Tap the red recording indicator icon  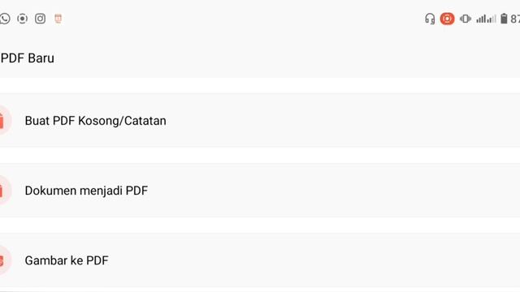[447, 19]
